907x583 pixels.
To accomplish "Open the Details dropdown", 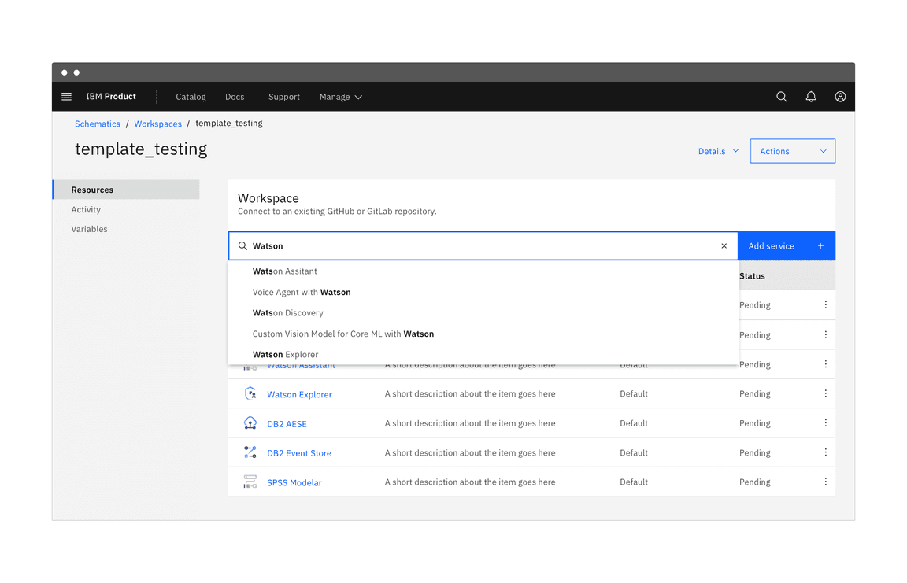I will pos(717,151).
